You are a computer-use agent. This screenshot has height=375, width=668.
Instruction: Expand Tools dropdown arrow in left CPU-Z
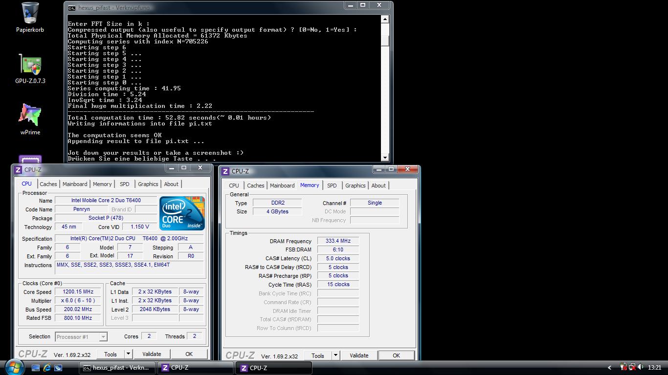[128, 354]
